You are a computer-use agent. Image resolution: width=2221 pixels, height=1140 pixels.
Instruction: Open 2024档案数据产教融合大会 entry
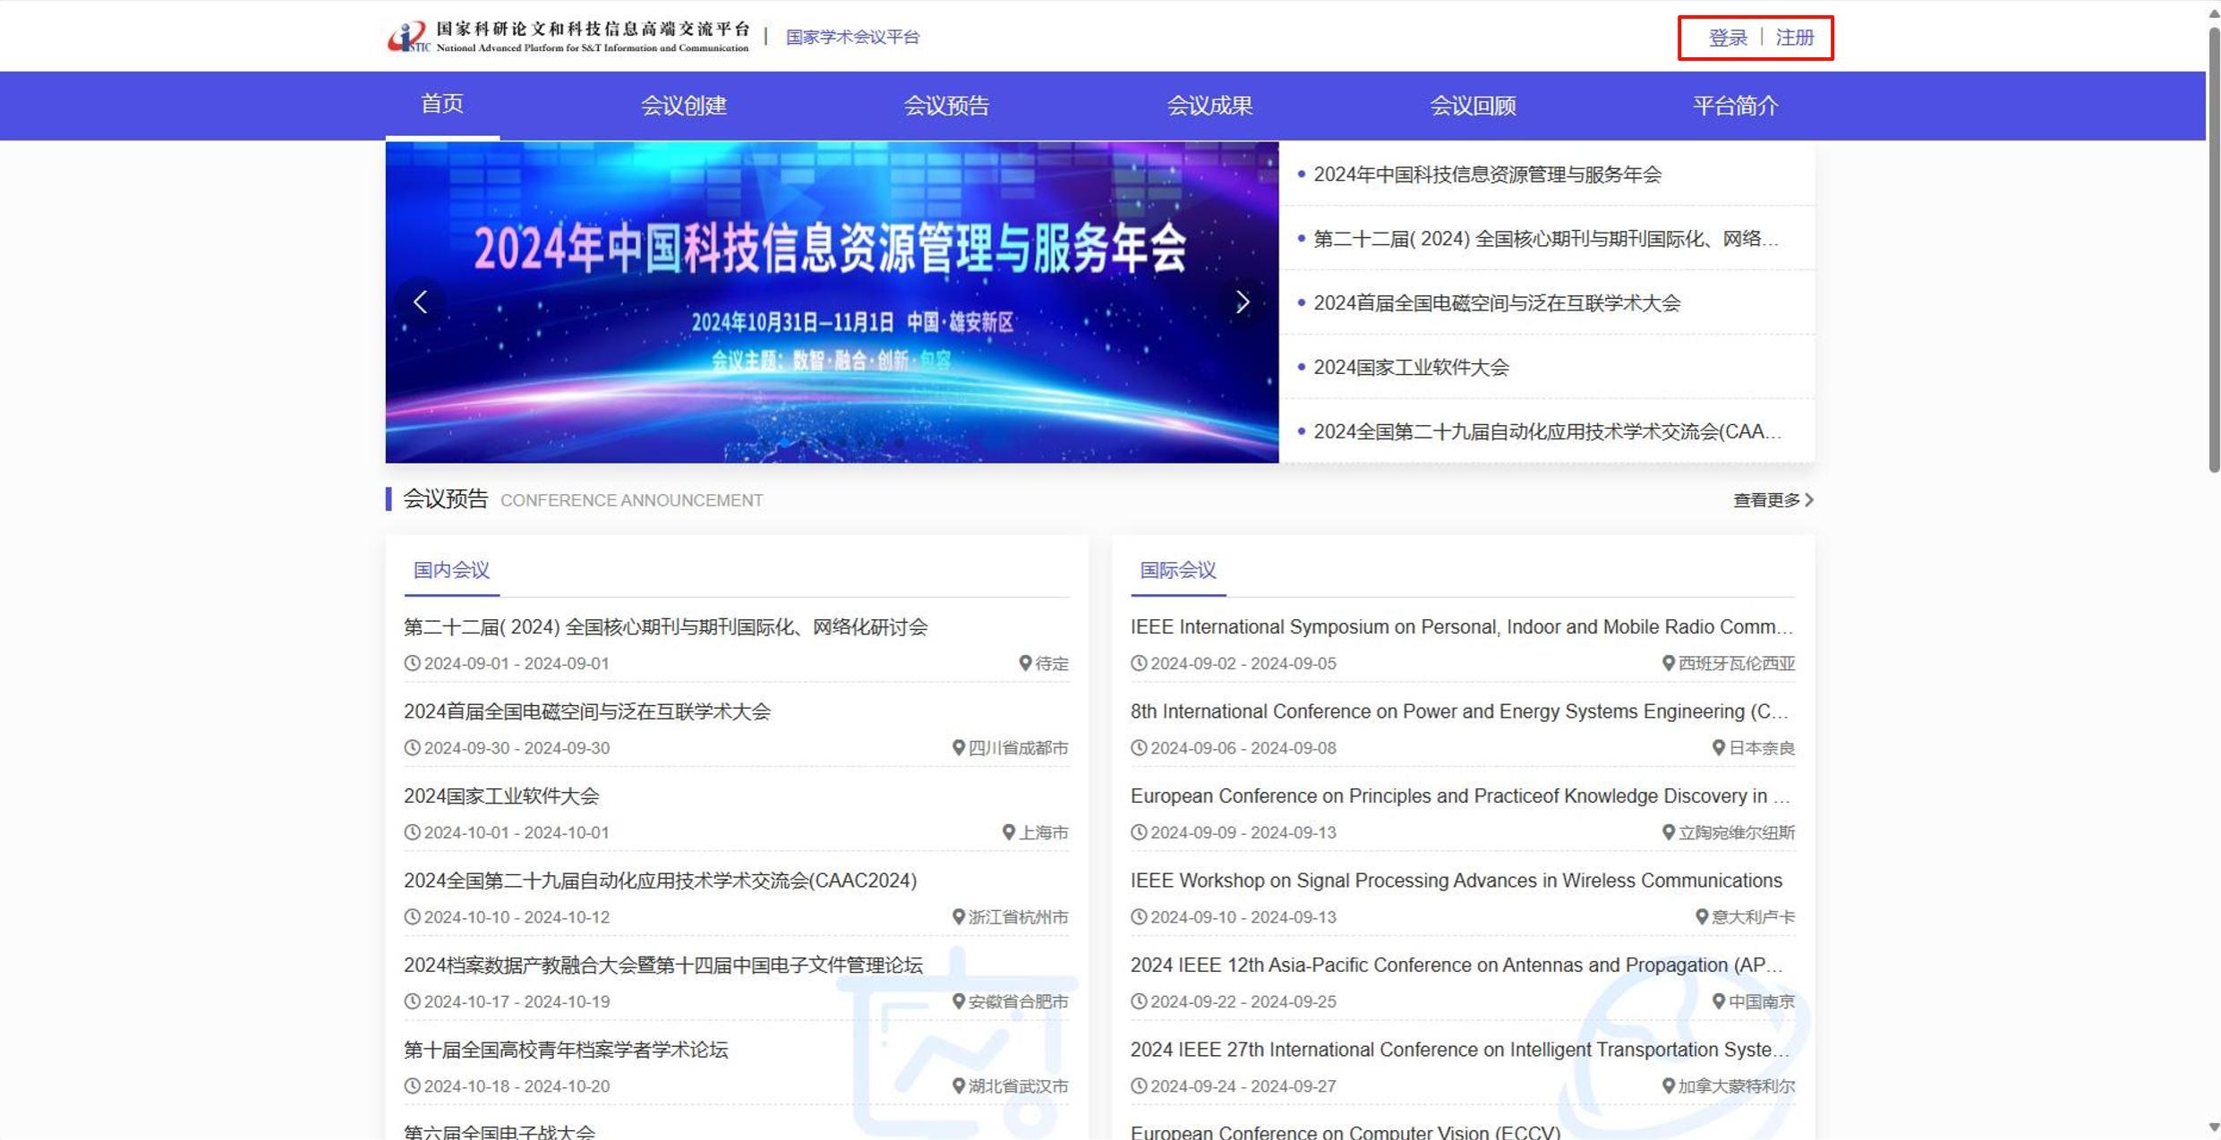pos(663,966)
